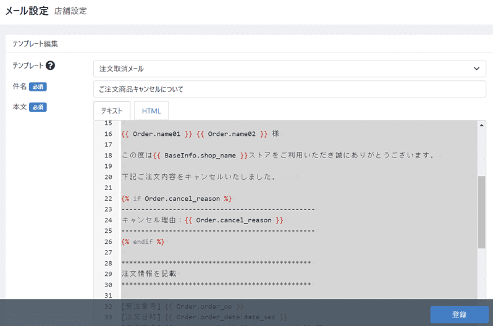
Task: Click line number 22 in gutter
Action: click(x=108, y=199)
